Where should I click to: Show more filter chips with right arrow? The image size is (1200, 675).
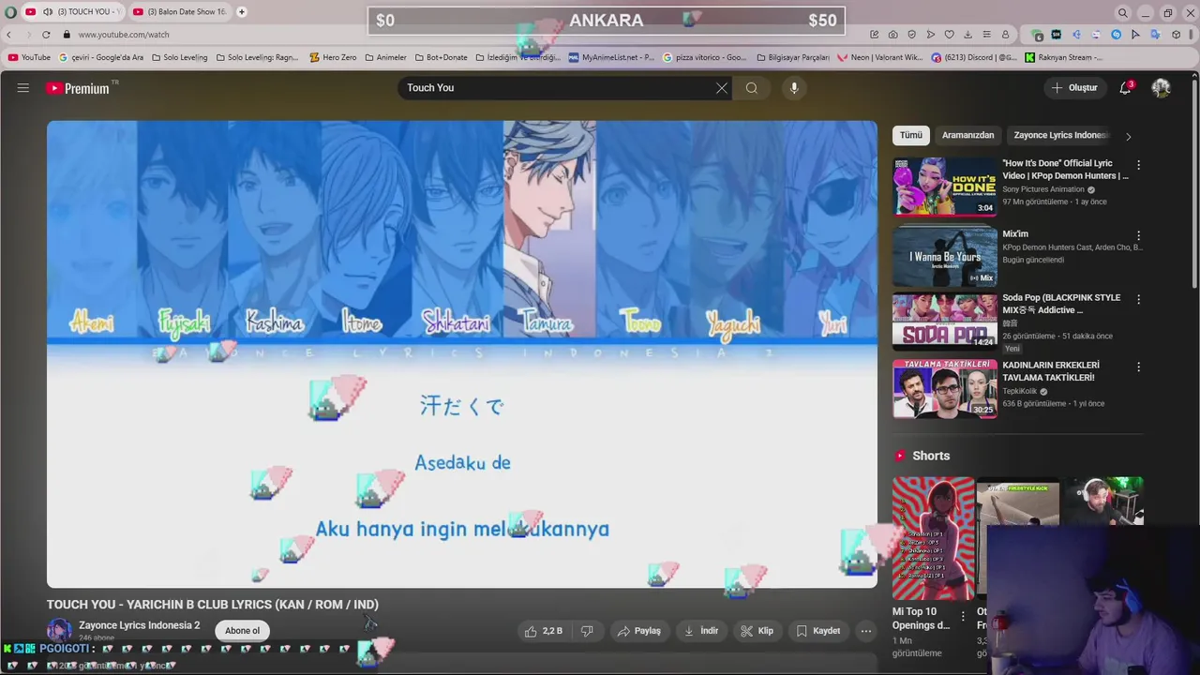[x=1128, y=136]
